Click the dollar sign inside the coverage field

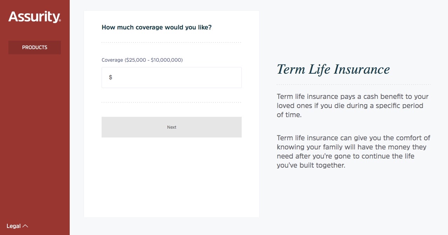pyautogui.click(x=110, y=78)
